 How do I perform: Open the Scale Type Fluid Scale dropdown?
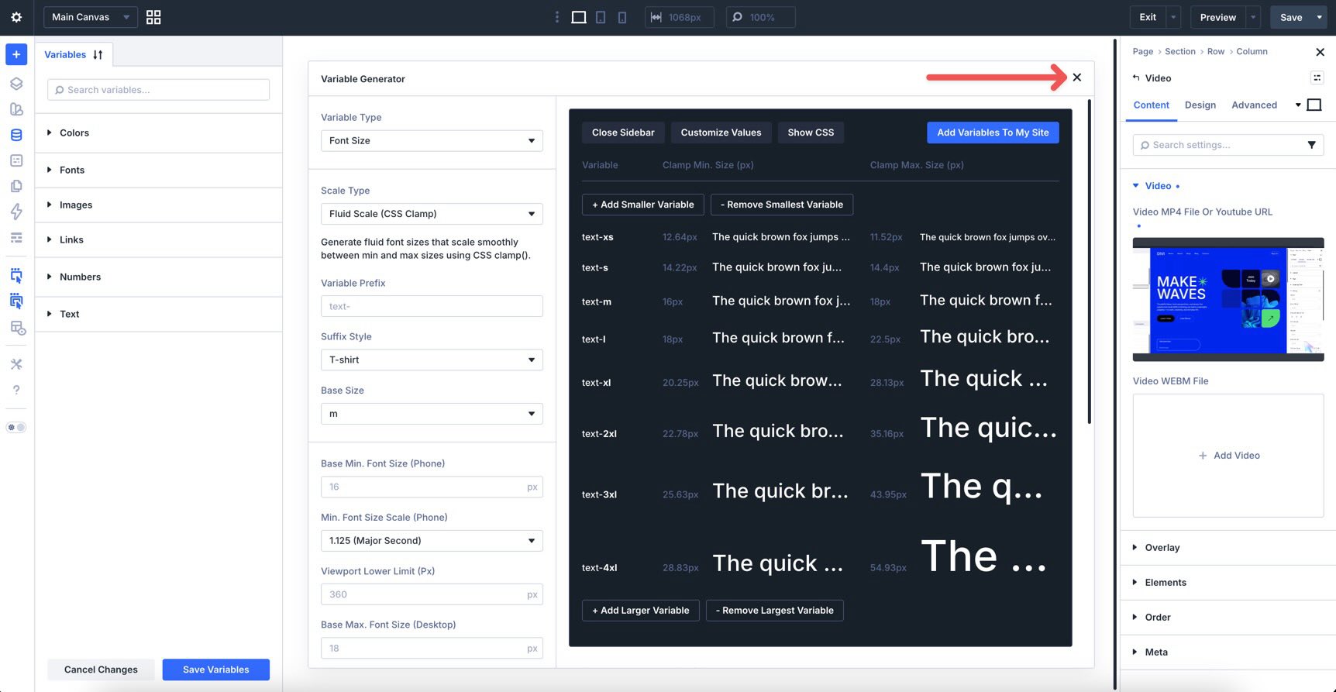[432, 214]
